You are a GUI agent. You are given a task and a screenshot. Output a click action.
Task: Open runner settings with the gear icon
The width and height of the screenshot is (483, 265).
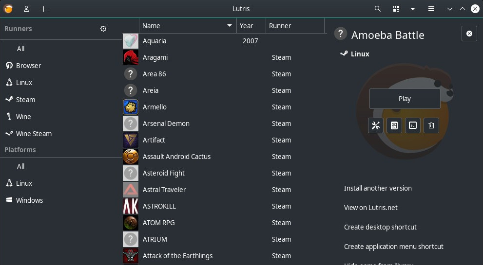(103, 29)
